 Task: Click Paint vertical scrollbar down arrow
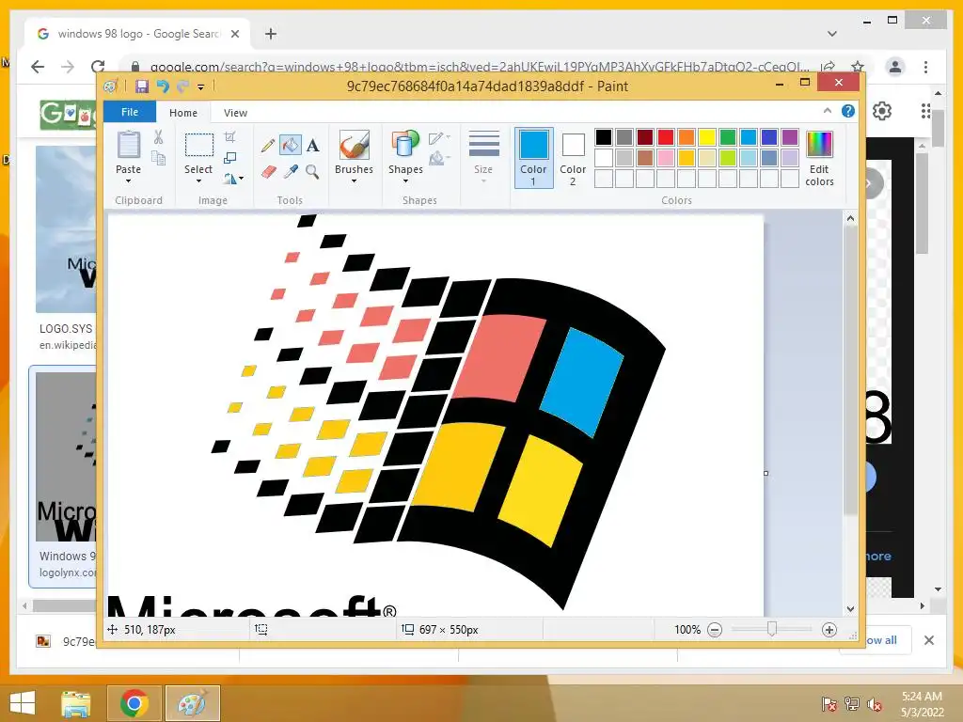pyautogui.click(x=850, y=609)
